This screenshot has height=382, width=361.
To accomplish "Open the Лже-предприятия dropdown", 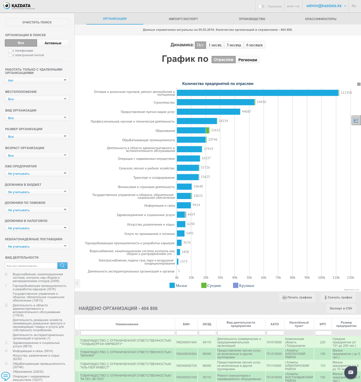I will (x=37, y=174).
